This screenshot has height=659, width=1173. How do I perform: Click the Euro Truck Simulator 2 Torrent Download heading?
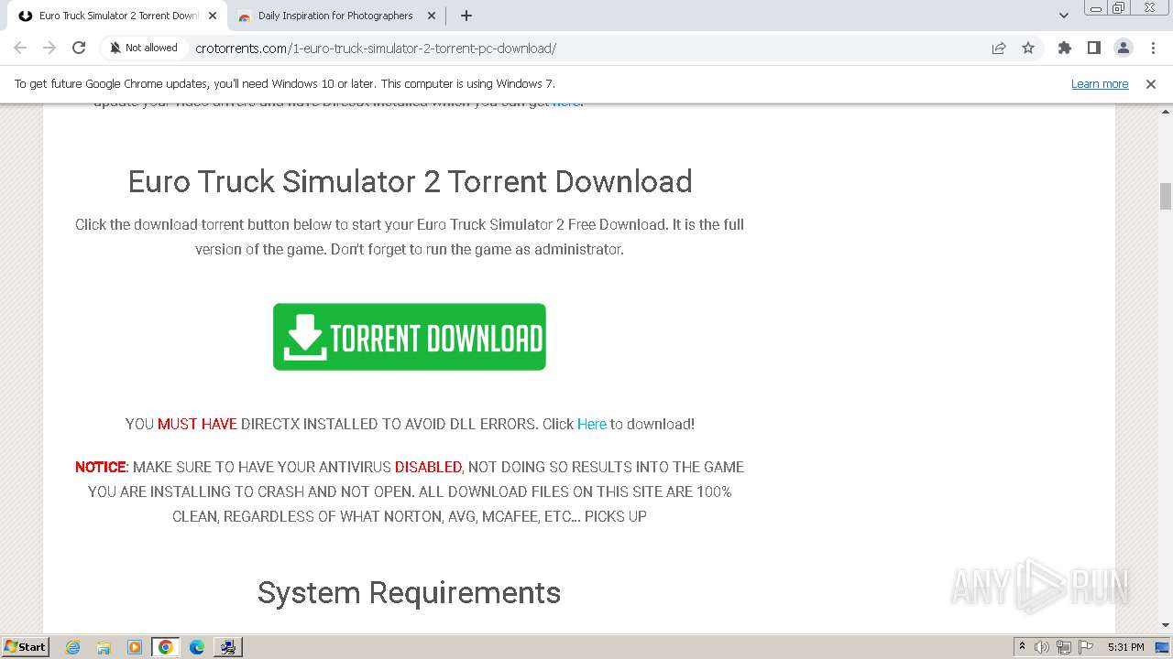pyautogui.click(x=410, y=181)
